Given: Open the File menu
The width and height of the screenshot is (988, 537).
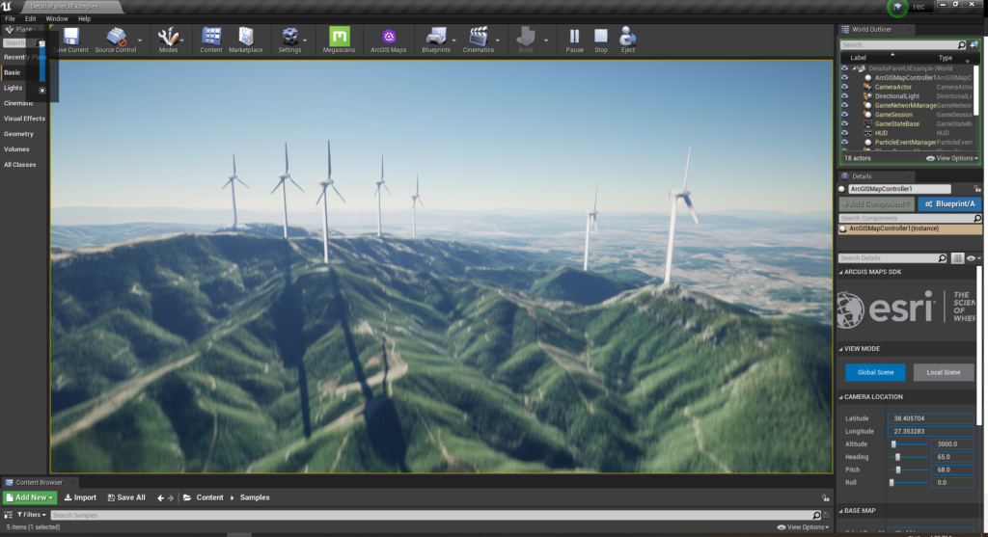Looking at the screenshot, I should pyautogui.click(x=10, y=19).
